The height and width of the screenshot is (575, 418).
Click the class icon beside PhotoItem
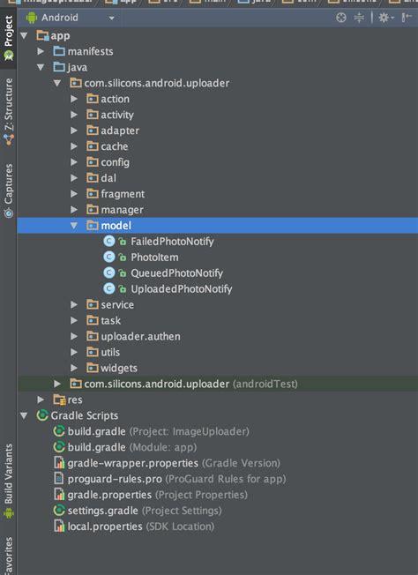[108, 257]
